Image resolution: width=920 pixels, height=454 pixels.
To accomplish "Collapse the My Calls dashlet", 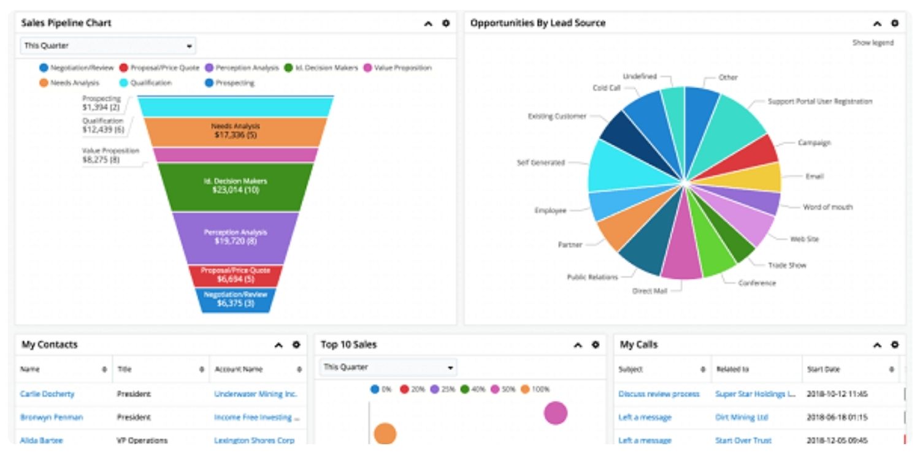I will click(x=877, y=345).
